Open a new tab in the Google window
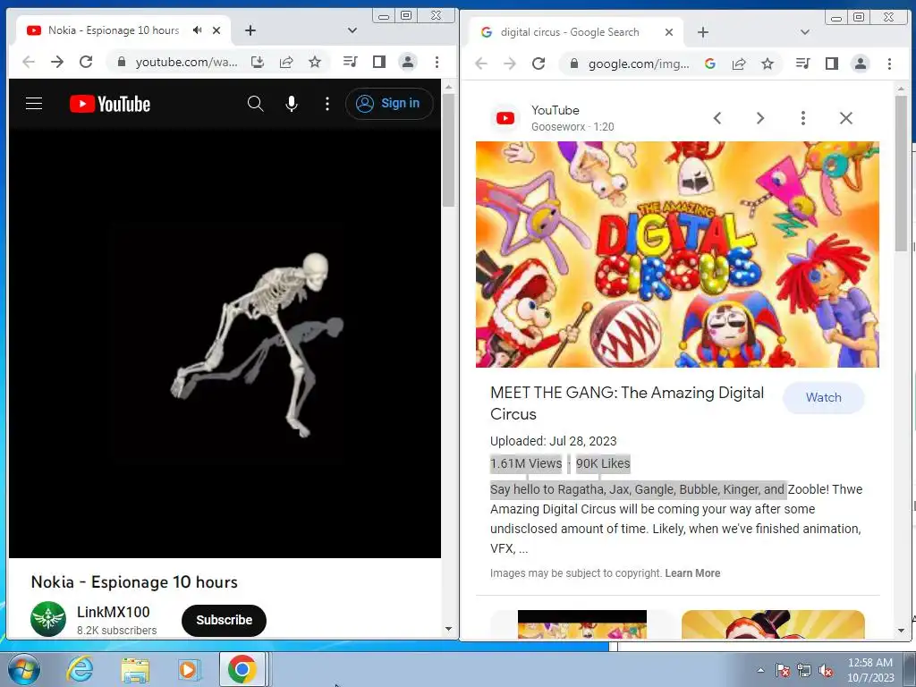 [703, 32]
